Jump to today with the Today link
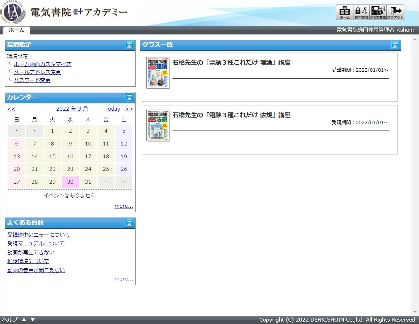This screenshot has width=419, height=324. coord(113,109)
